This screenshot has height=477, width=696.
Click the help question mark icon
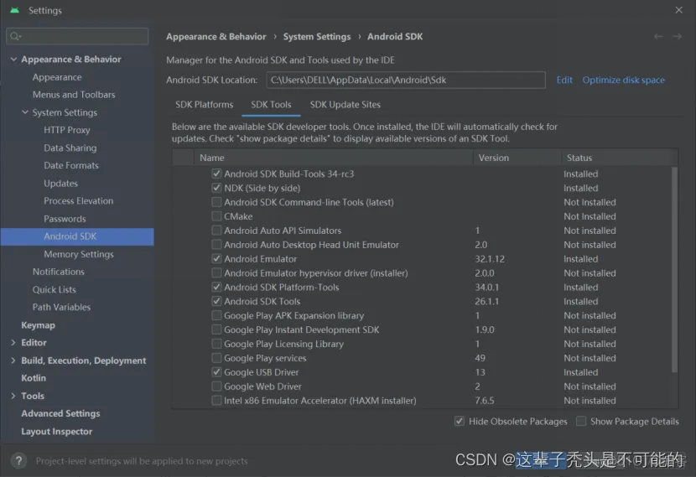pos(18,461)
